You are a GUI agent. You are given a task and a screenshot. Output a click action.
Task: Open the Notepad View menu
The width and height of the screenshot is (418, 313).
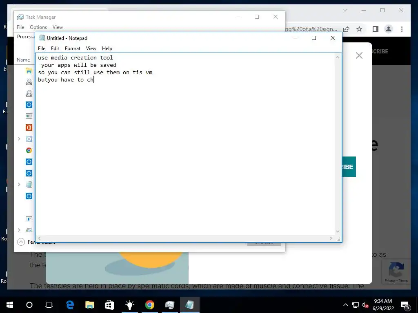click(x=91, y=48)
